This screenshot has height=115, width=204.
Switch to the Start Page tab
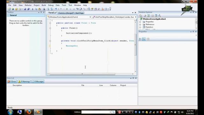[x=79, y=13]
